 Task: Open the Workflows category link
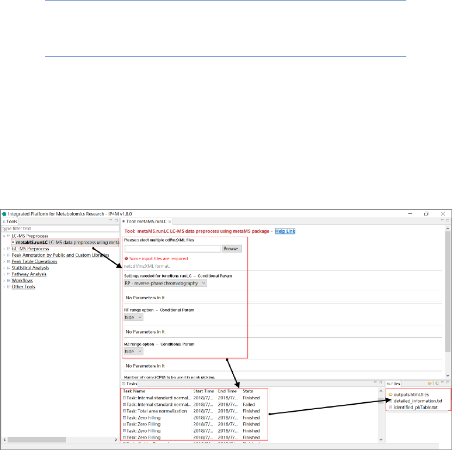[22, 280]
